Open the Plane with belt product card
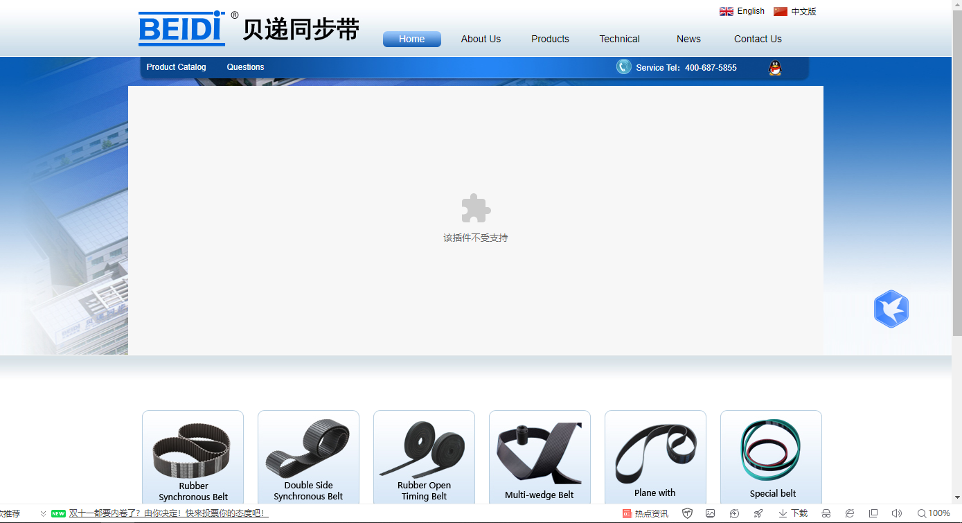The image size is (962, 523). click(655, 457)
